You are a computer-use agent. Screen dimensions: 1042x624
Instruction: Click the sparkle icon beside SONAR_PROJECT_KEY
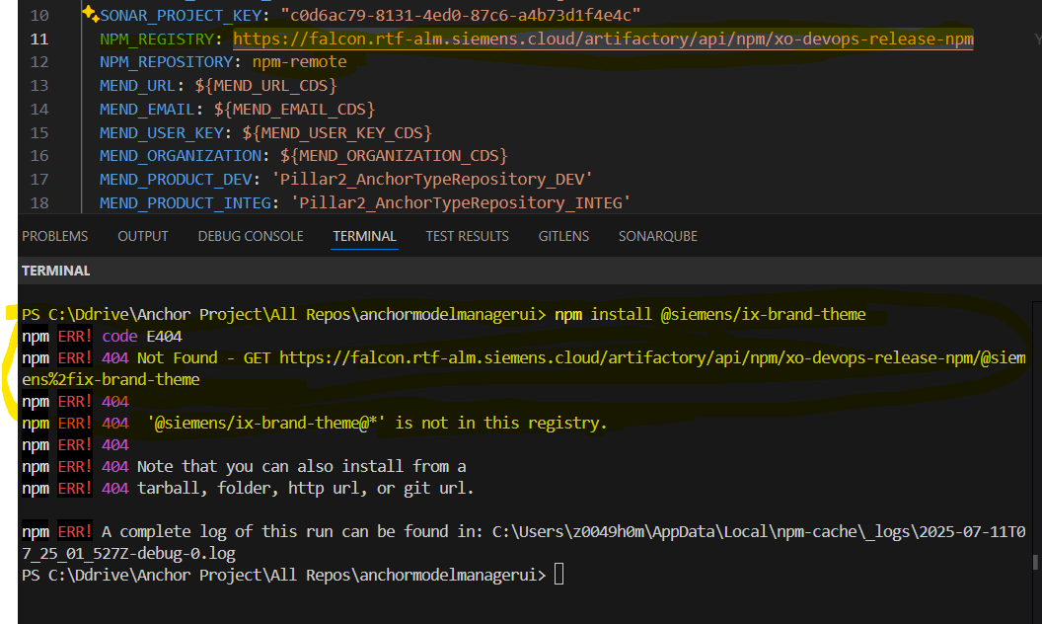pyautogui.click(x=90, y=13)
